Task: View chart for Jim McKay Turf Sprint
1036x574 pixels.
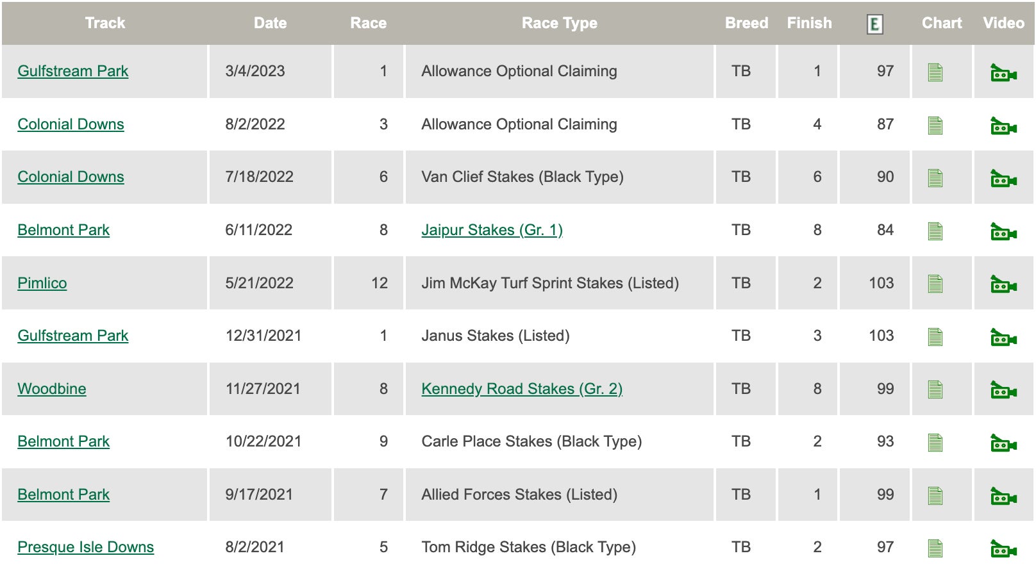Action: pos(935,284)
